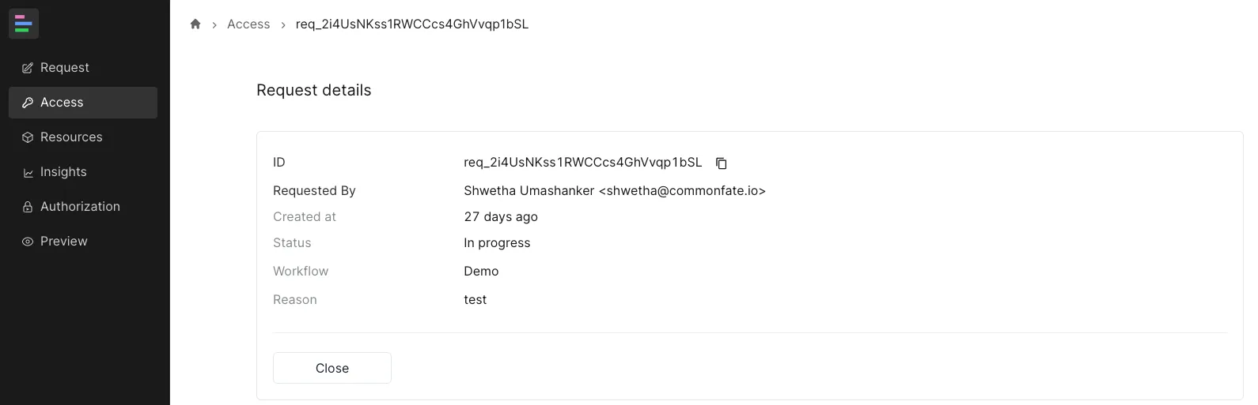Click the Demo workflow value

pyautogui.click(x=481, y=272)
